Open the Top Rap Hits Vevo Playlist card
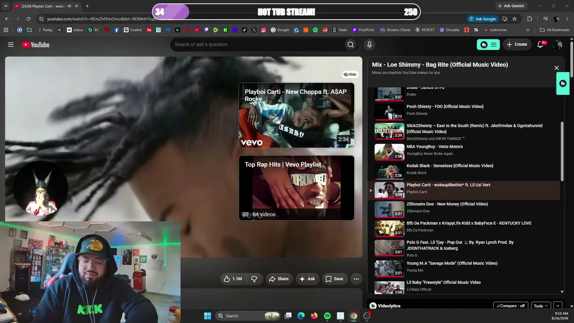 coord(296,188)
